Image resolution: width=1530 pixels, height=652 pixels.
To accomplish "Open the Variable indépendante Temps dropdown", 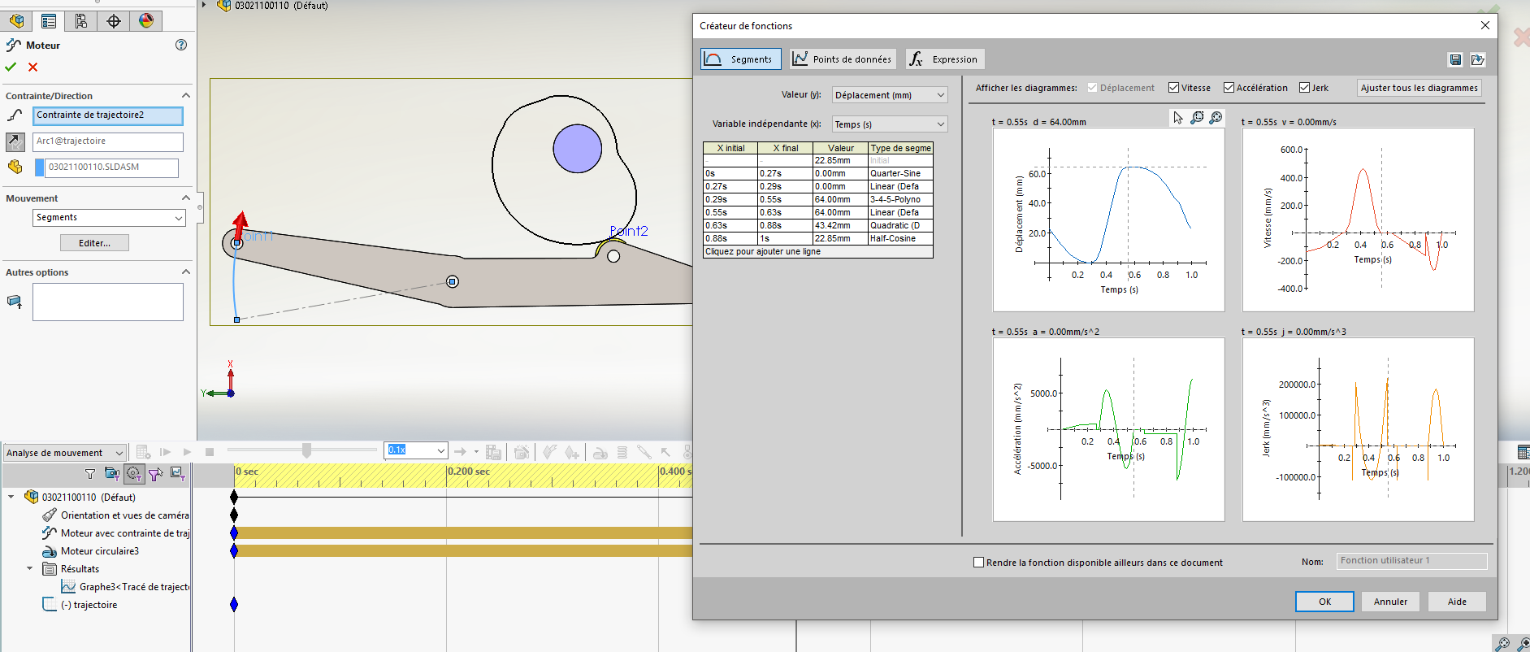I will pyautogui.click(x=890, y=124).
